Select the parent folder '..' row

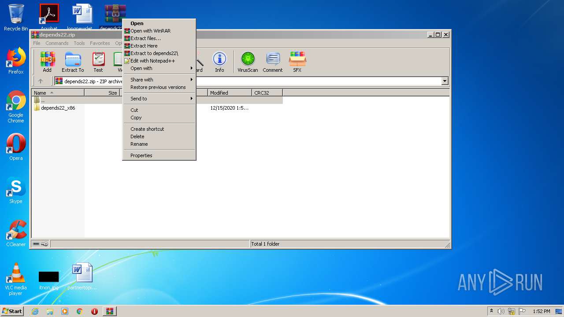click(157, 100)
